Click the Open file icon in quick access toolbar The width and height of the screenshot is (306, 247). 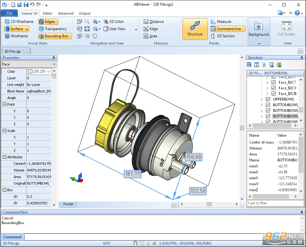pyautogui.click(x=19, y=5)
